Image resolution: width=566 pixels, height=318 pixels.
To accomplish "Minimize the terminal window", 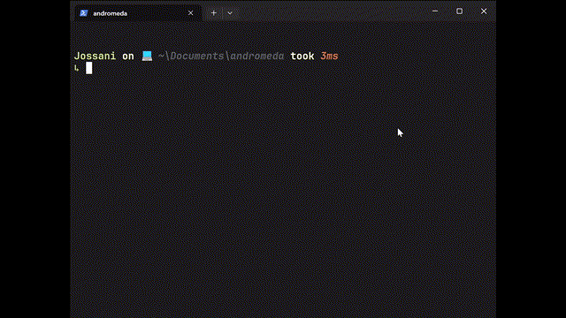I will [435, 11].
